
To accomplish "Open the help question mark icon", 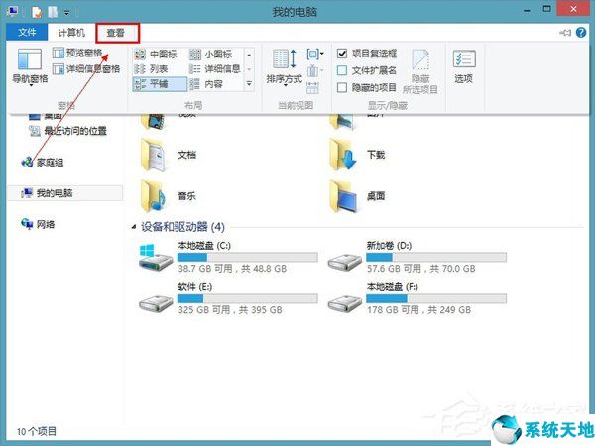I will pyautogui.click(x=581, y=33).
